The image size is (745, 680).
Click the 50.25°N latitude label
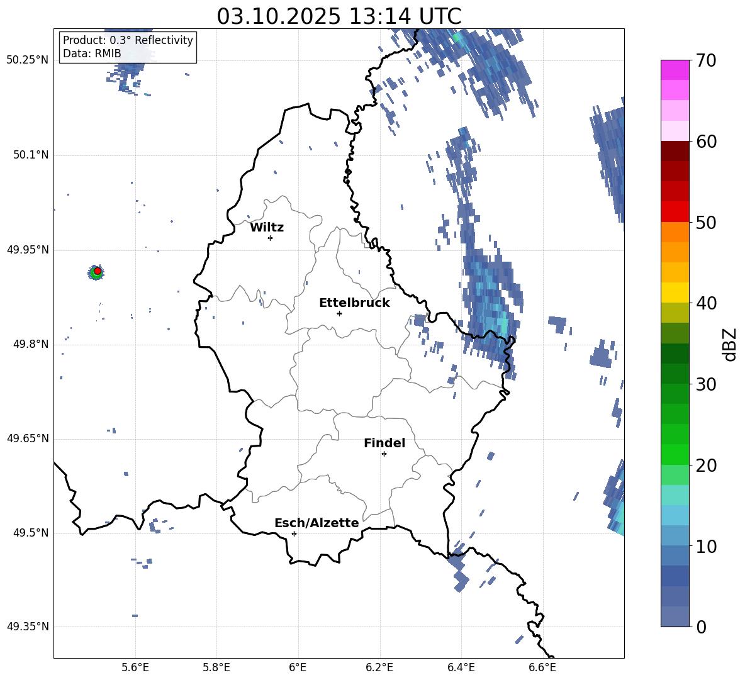(x=28, y=60)
